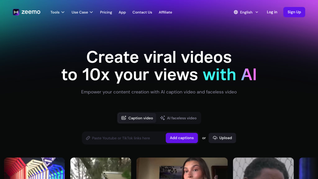Viewport: 318px width, 179px height.
Task: Click the cloud upload icon
Action: (215, 138)
